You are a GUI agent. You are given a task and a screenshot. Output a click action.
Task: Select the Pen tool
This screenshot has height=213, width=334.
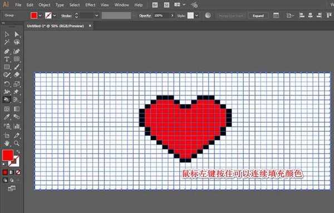coord(7,51)
